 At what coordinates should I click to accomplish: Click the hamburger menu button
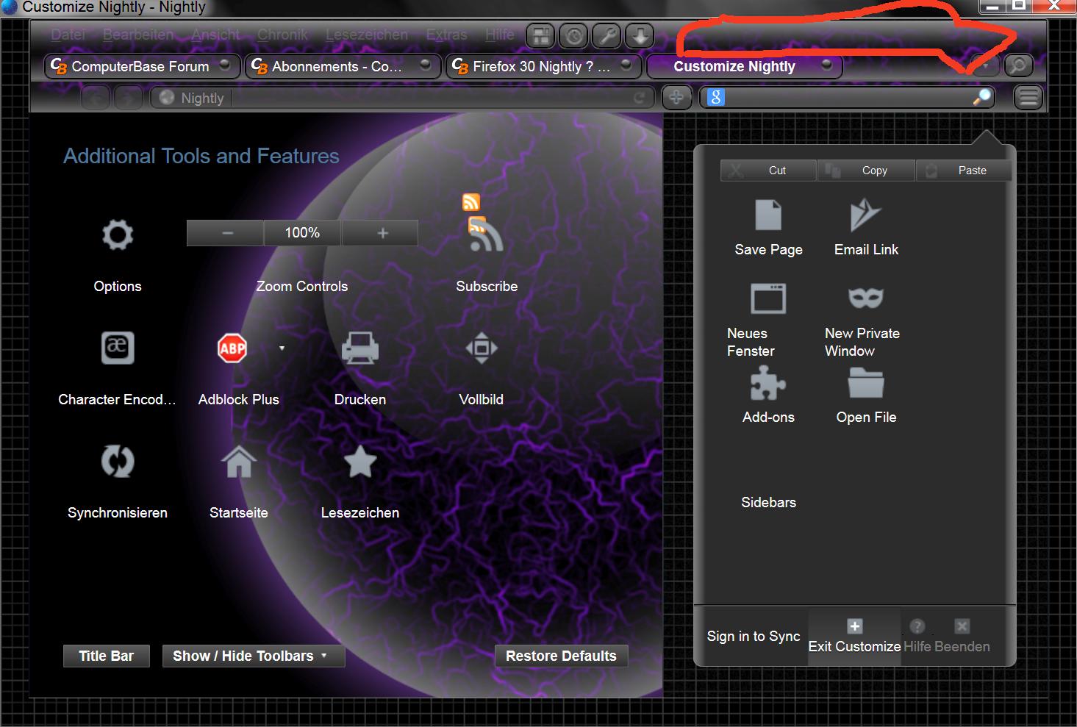tap(1029, 97)
